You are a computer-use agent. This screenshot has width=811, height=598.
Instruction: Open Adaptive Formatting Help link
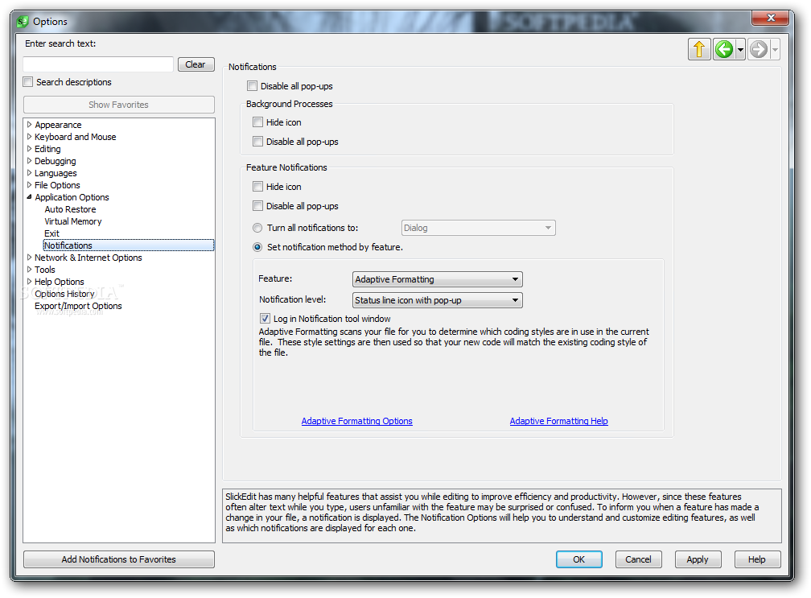(558, 421)
